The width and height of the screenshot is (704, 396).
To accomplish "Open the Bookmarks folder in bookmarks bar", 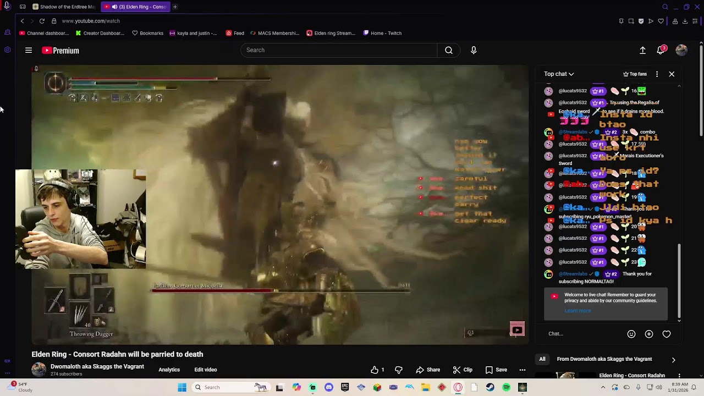I will (x=147, y=33).
